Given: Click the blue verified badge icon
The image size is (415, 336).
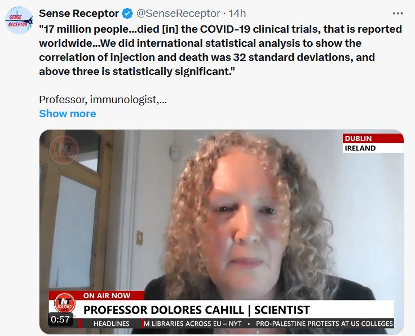Looking at the screenshot, I should [127, 14].
